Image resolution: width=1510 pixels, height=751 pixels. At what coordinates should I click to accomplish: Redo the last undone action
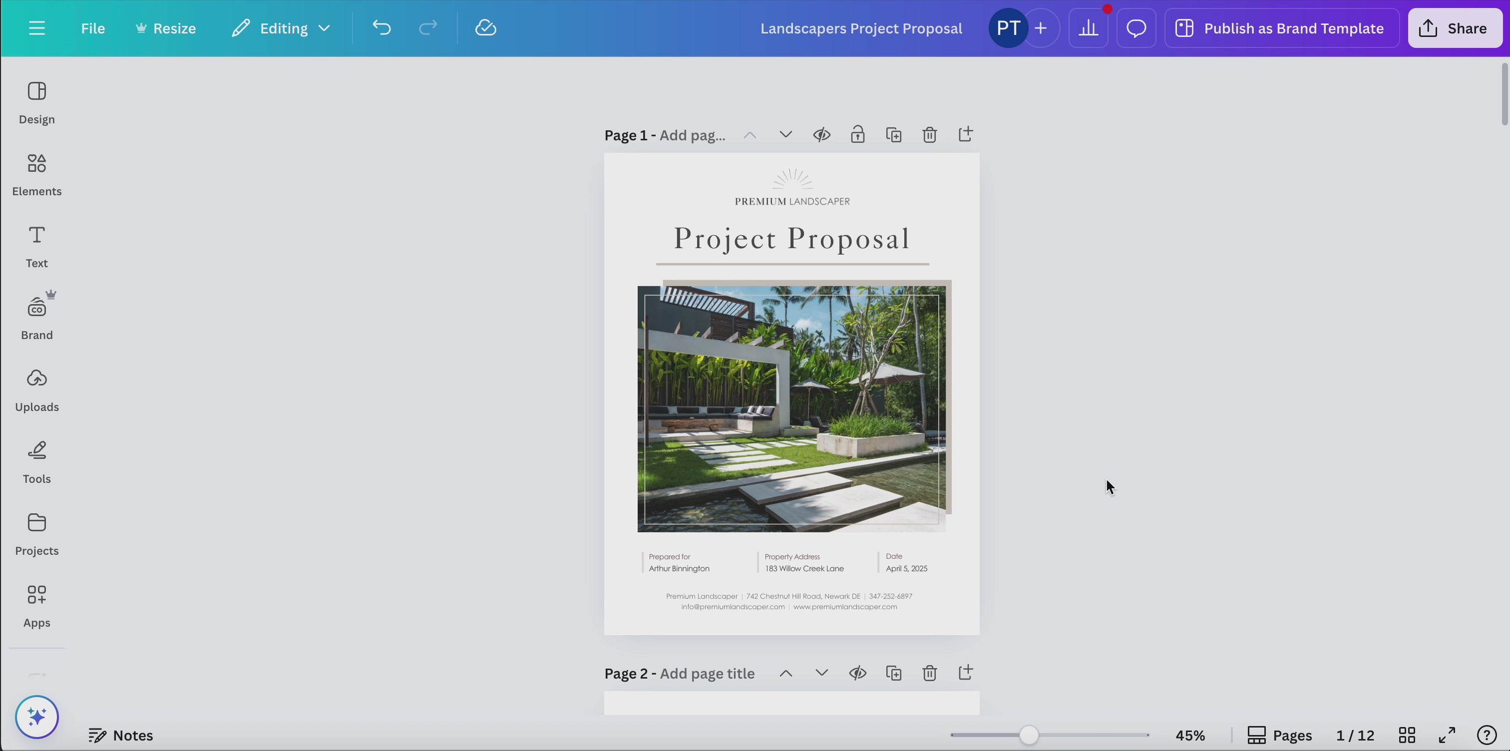point(428,28)
